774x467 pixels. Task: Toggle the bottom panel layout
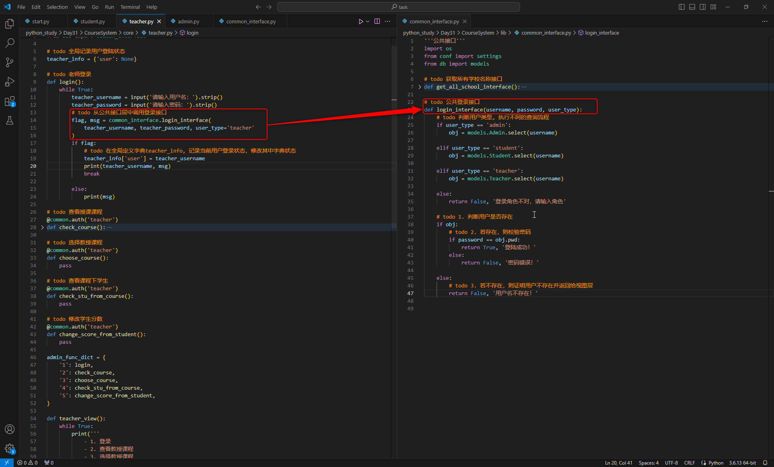(x=692, y=7)
